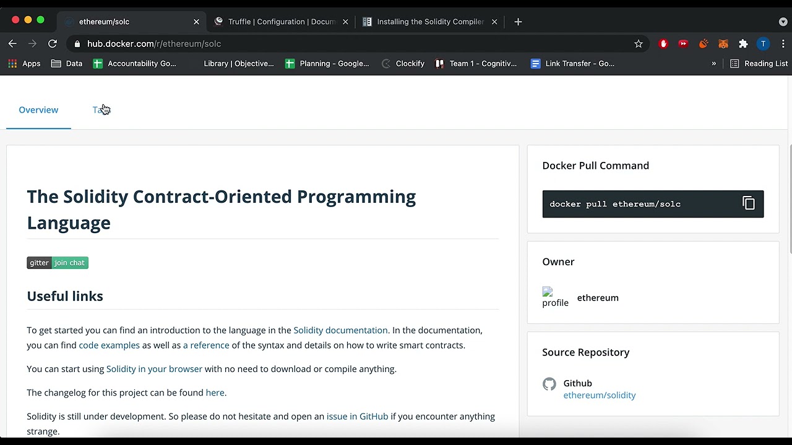The width and height of the screenshot is (792, 445).
Task: Open Solidity in your browser link
Action: (154, 369)
